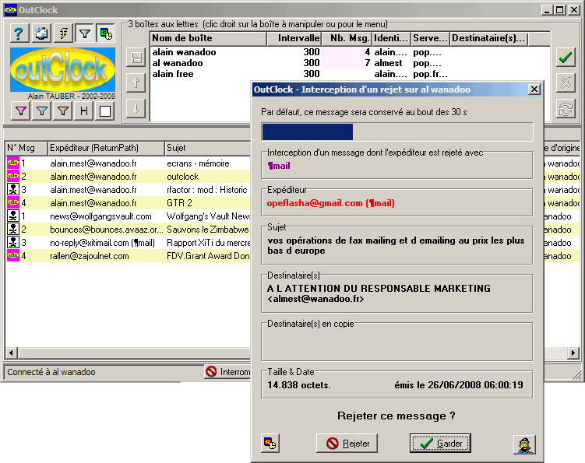Image resolution: width=585 pixels, height=463 pixels.
Task: Click the save floppy disk icon
Action: 136,58
